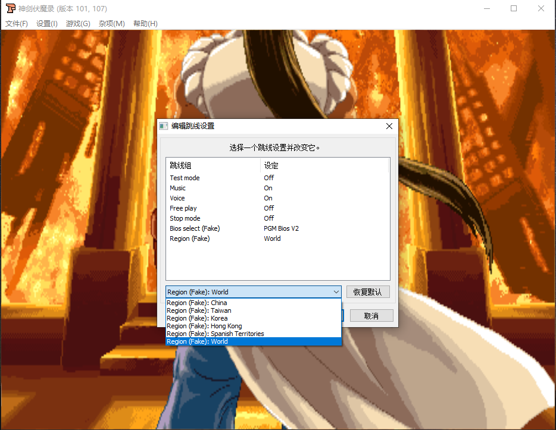Select the Voice row
556x430 pixels.
278,198
